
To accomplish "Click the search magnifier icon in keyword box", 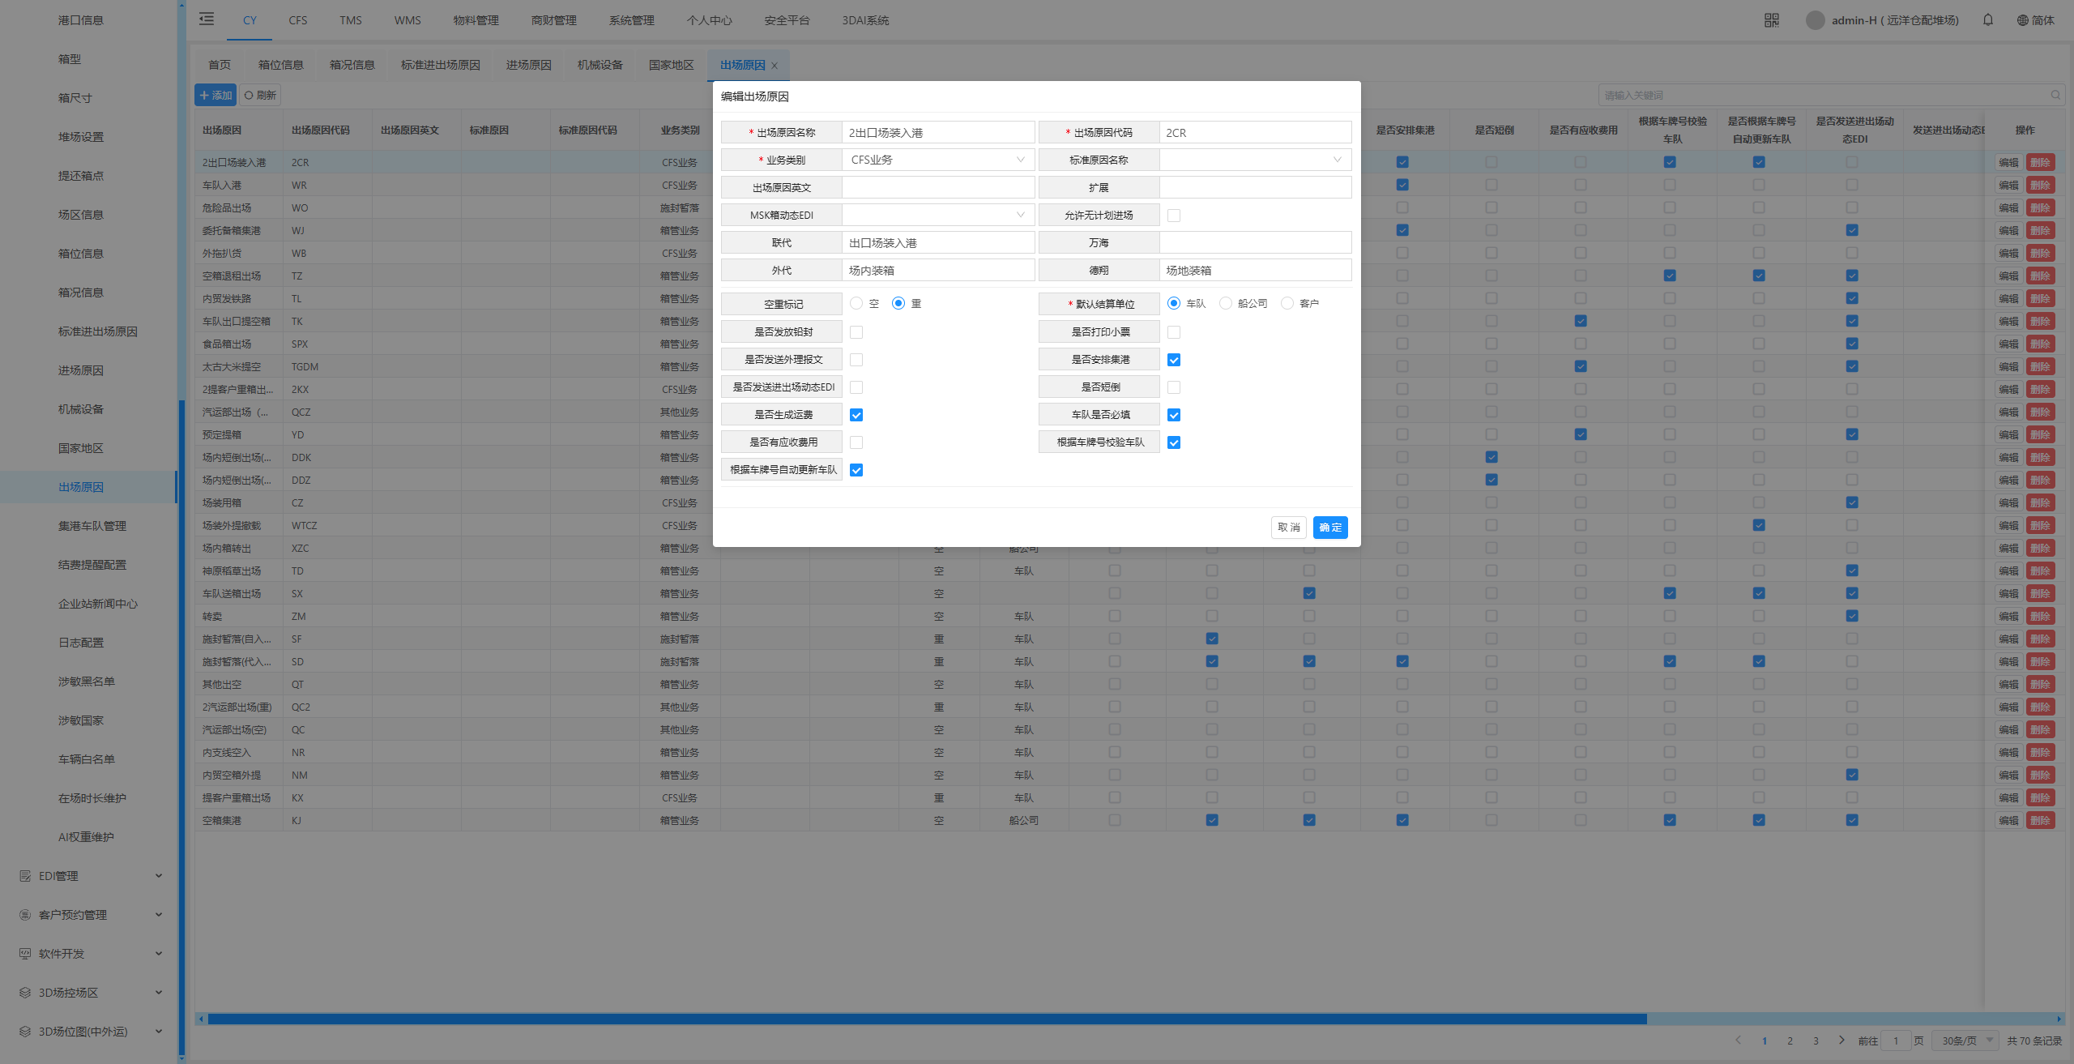I will (x=2055, y=96).
